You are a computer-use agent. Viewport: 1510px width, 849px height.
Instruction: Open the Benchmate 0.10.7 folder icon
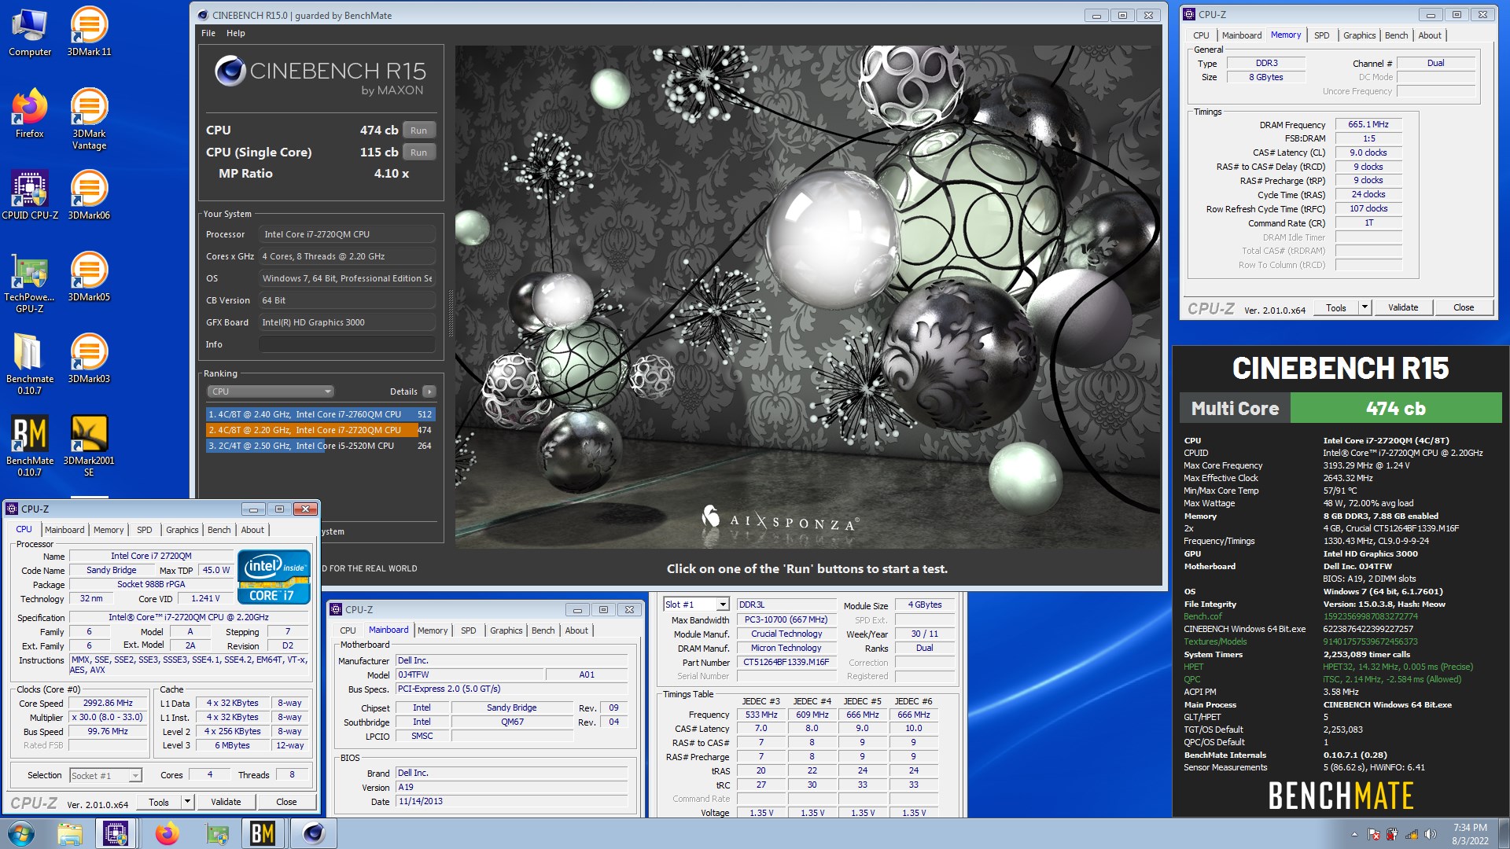pos(30,365)
